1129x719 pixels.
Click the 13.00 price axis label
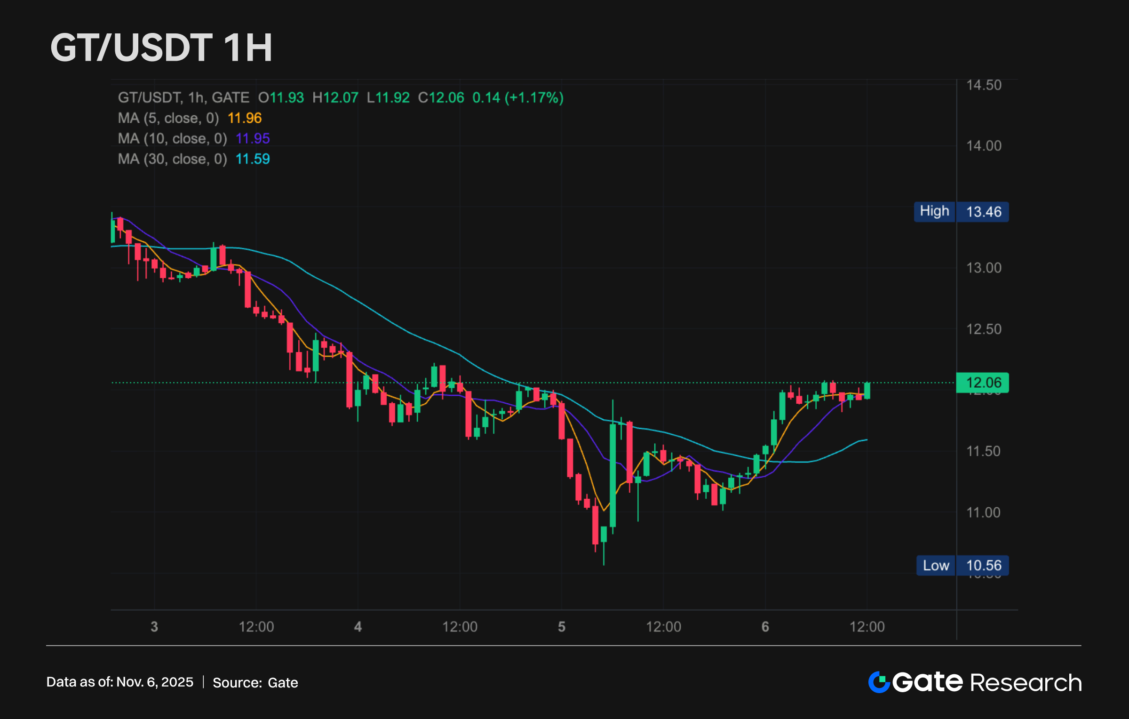coord(984,268)
